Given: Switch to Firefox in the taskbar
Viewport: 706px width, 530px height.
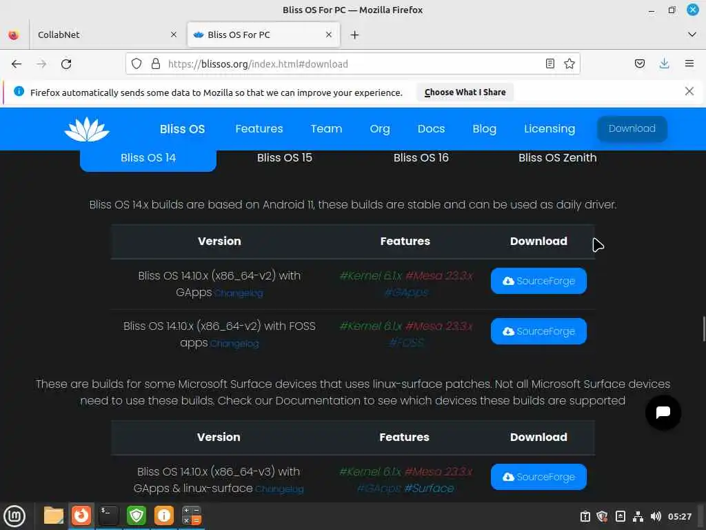Looking at the screenshot, I should [81, 516].
